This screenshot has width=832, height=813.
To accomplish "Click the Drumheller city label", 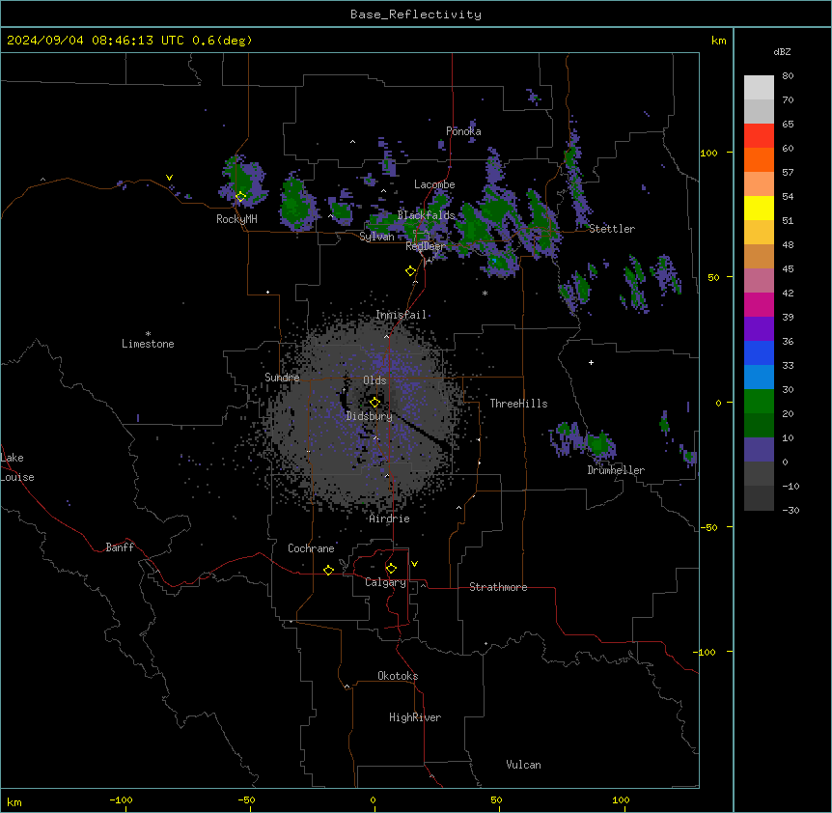I will (616, 470).
